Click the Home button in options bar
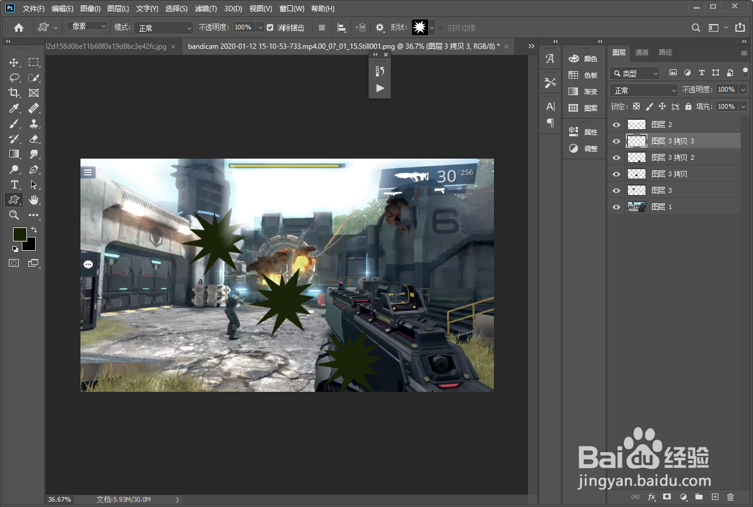753x507 pixels. [19, 28]
